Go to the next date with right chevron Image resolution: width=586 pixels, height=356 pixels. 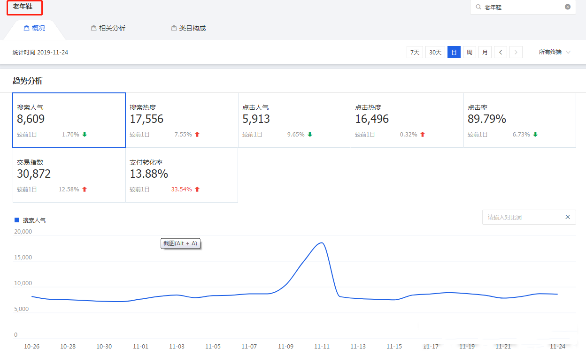coord(516,52)
